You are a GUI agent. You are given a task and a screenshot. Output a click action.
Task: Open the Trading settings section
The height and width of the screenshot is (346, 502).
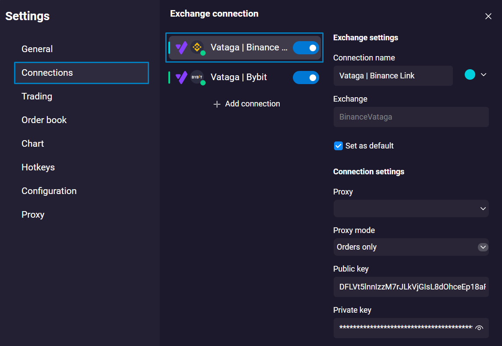(37, 96)
